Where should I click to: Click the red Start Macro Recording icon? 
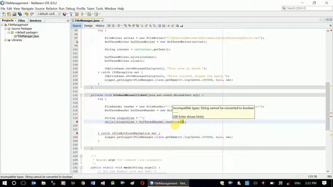coord(169,26)
